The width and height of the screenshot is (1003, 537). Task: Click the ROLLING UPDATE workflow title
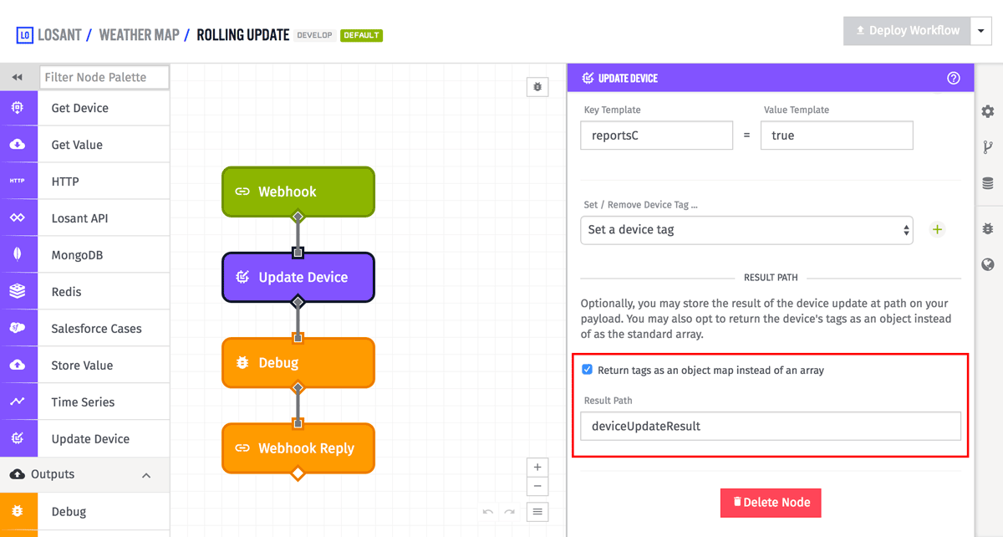pyautogui.click(x=243, y=35)
